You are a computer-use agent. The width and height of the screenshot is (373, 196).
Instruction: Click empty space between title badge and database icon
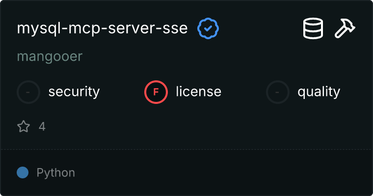coord(260,29)
